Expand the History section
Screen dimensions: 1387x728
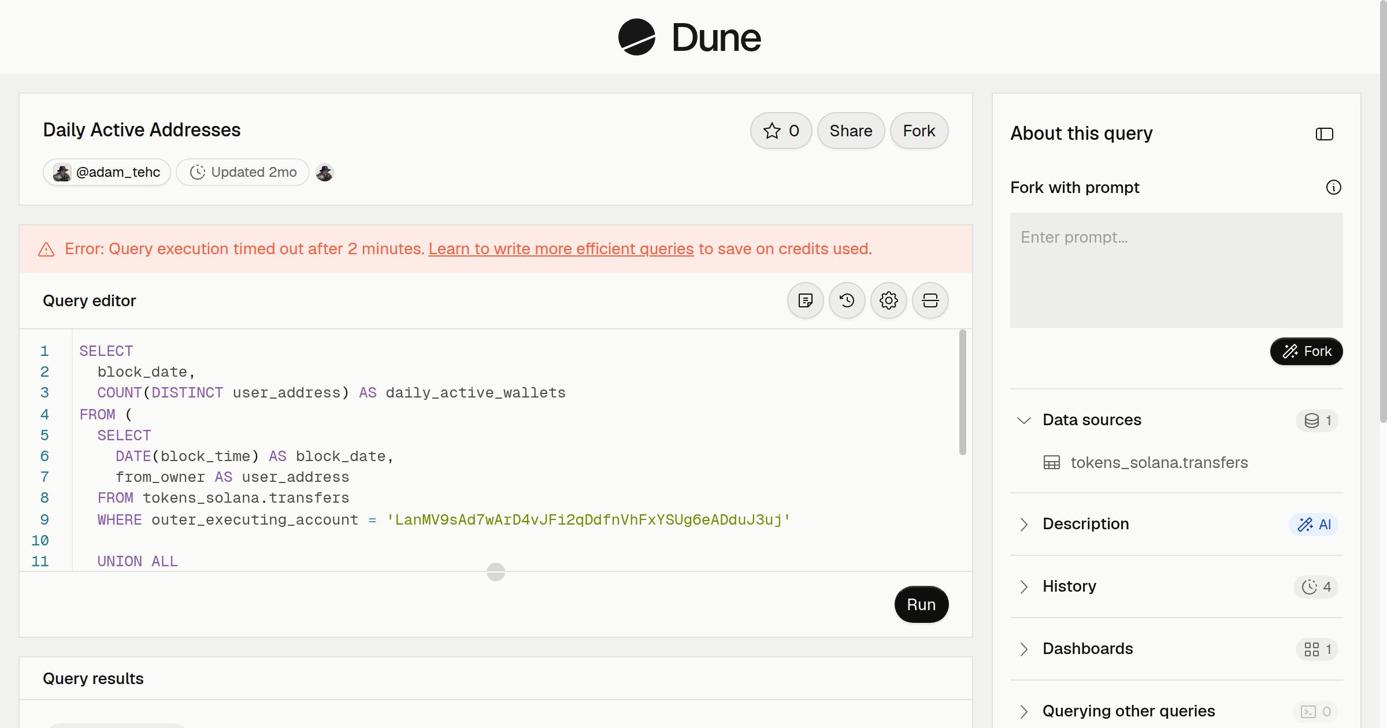click(x=1023, y=586)
